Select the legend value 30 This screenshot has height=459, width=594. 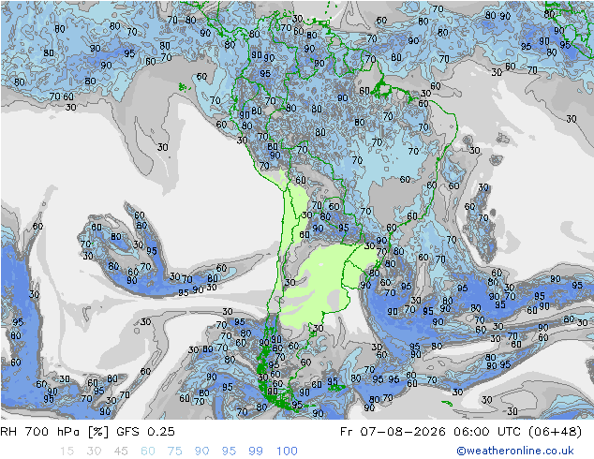coord(94,452)
